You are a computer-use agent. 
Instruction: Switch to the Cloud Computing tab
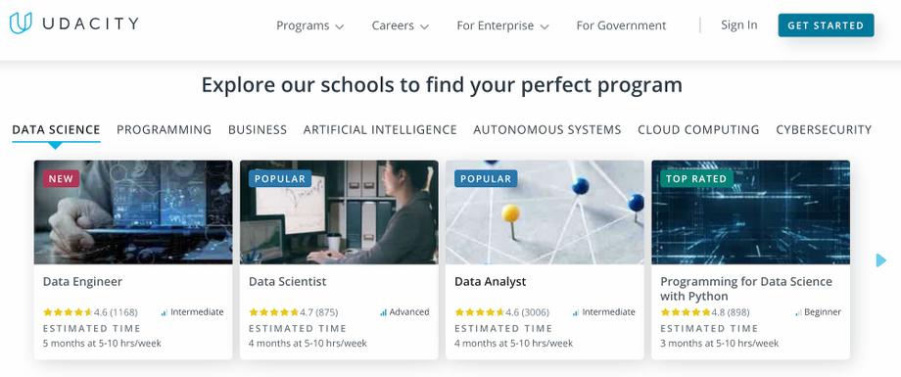(698, 130)
